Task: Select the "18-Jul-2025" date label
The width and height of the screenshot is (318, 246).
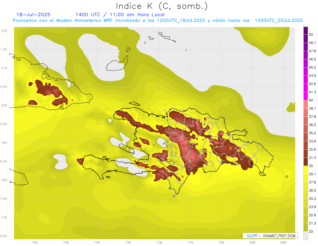Action: coord(33,15)
